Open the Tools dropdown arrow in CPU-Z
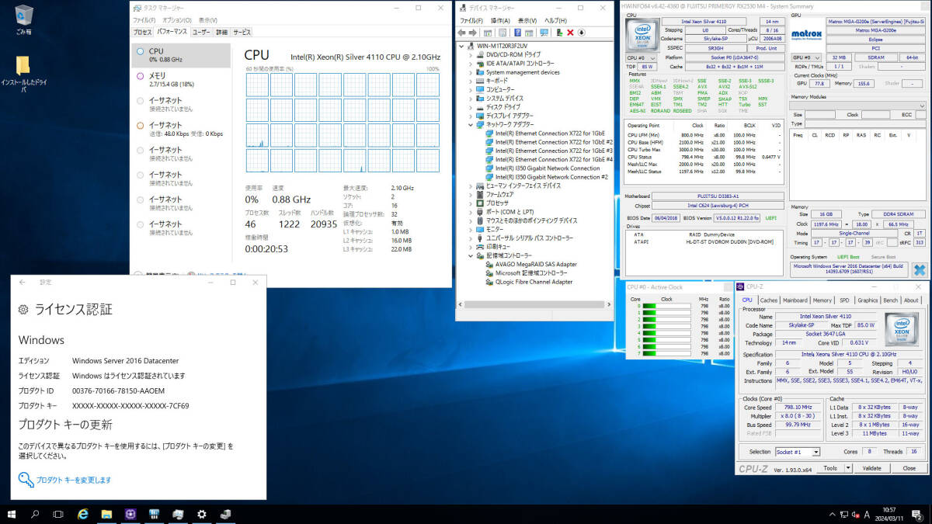This screenshot has width=932, height=524. click(848, 468)
